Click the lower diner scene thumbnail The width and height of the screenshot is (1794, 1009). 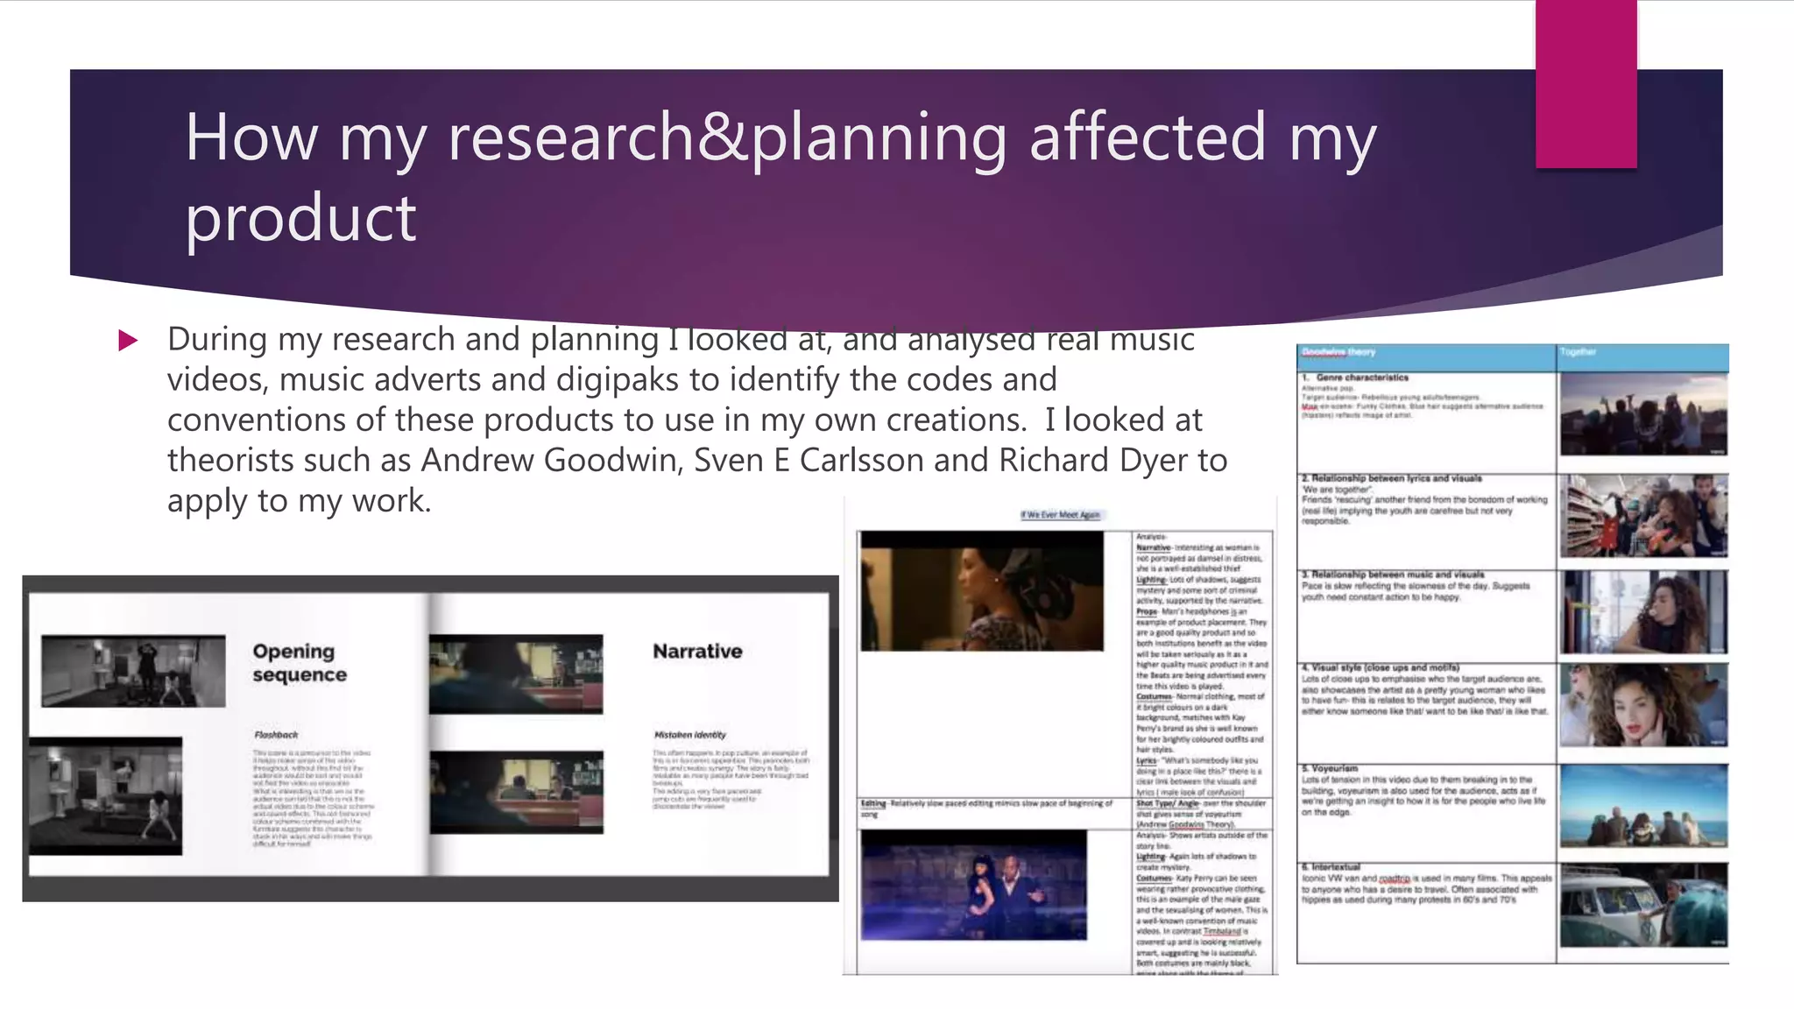(x=516, y=791)
